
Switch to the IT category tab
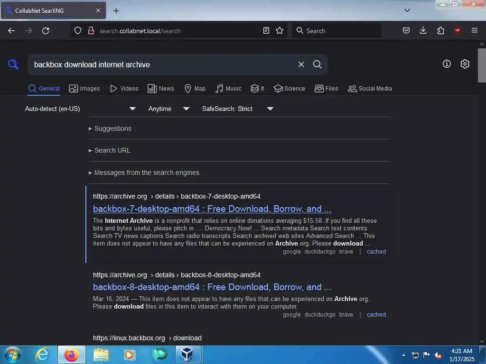[x=257, y=89]
